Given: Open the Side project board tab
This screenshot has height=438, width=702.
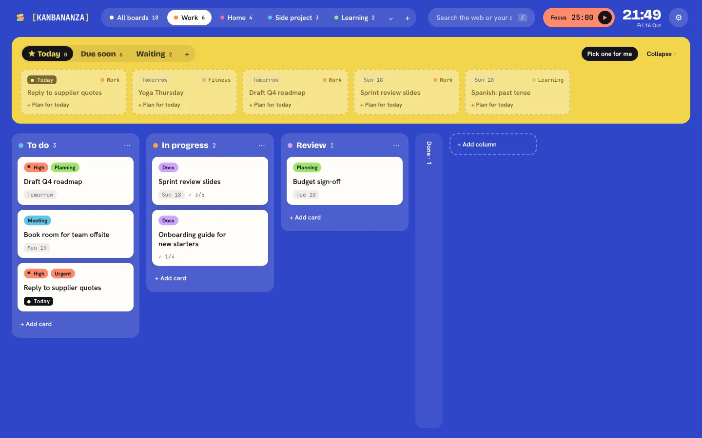Looking at the screenshot, I should tap(293, 18).
